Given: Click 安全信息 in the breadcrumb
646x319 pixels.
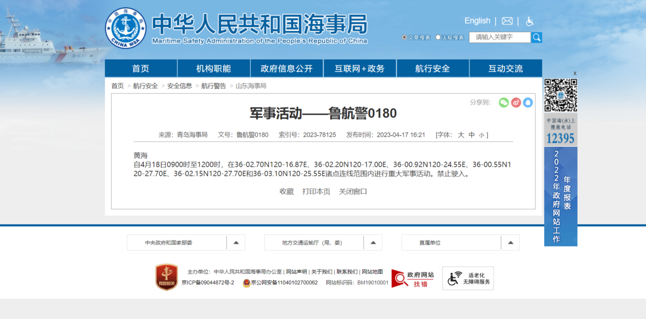Looking at the screenshot, I should point(180,86).
